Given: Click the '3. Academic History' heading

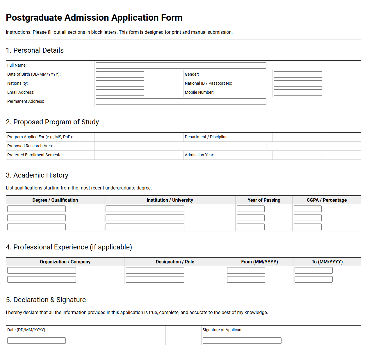Looking at the screenshot, I should tap(37, 175).
